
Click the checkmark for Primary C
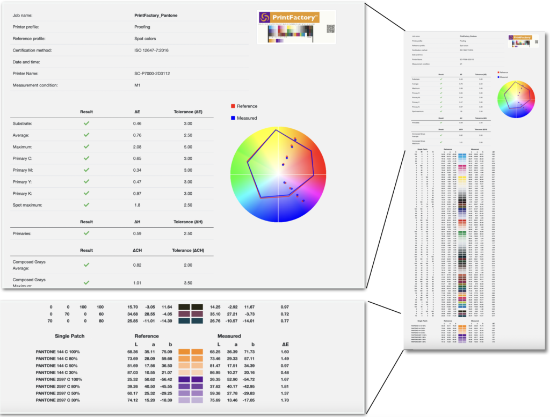(x=86, y=158)
